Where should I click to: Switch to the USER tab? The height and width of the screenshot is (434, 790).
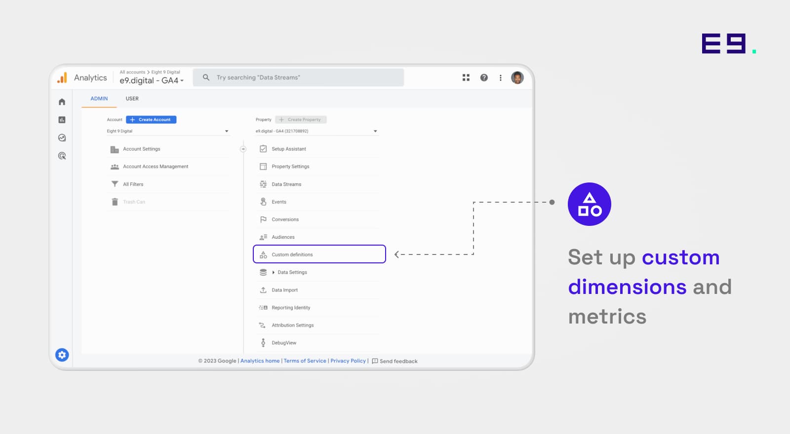tap(132, 99)
